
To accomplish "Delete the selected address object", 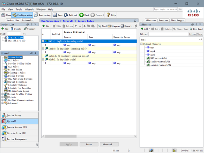I will (x=166, y=29).
